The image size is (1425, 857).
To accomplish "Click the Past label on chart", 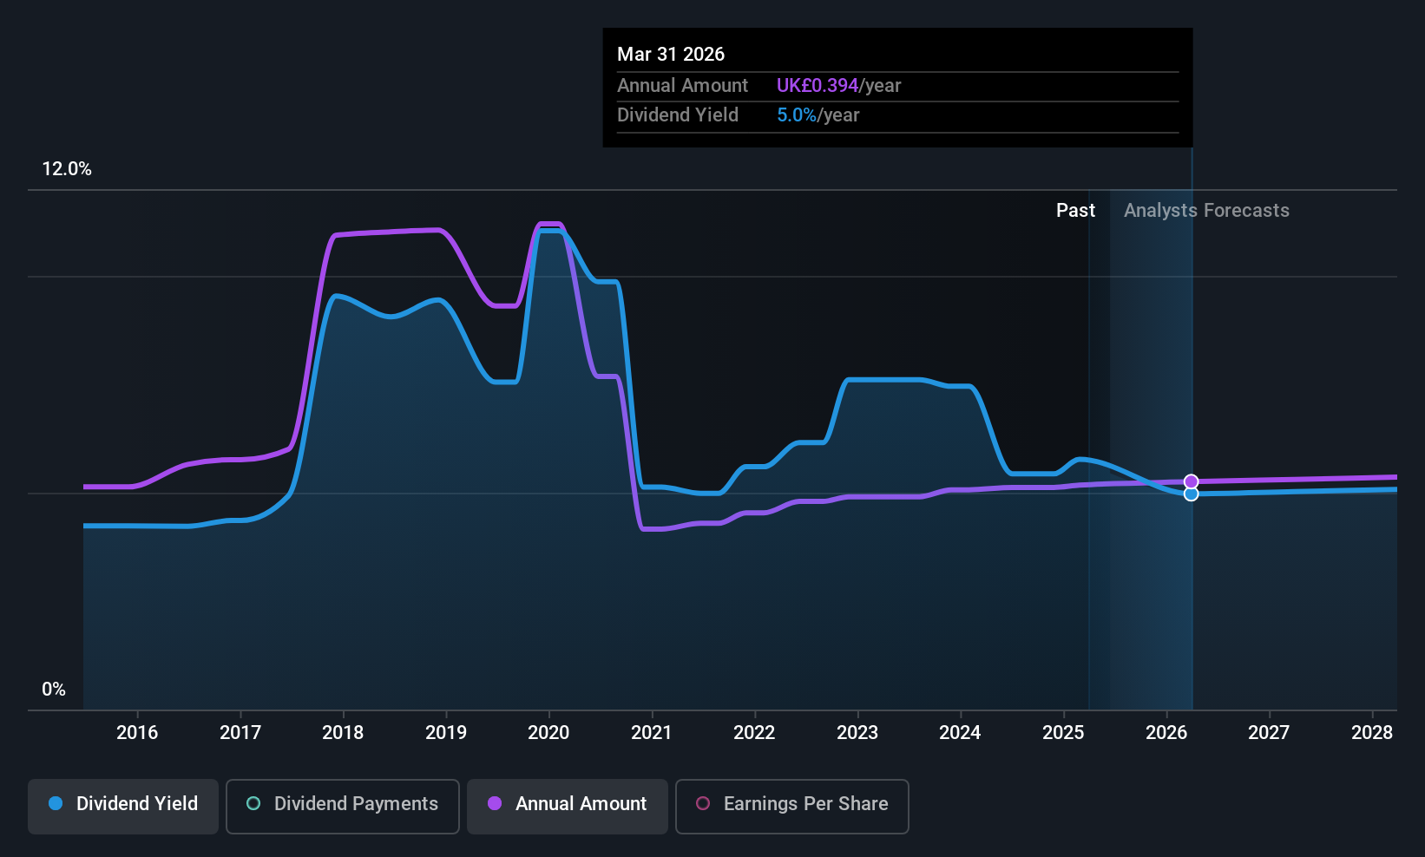I will [x=1075, y=211].
